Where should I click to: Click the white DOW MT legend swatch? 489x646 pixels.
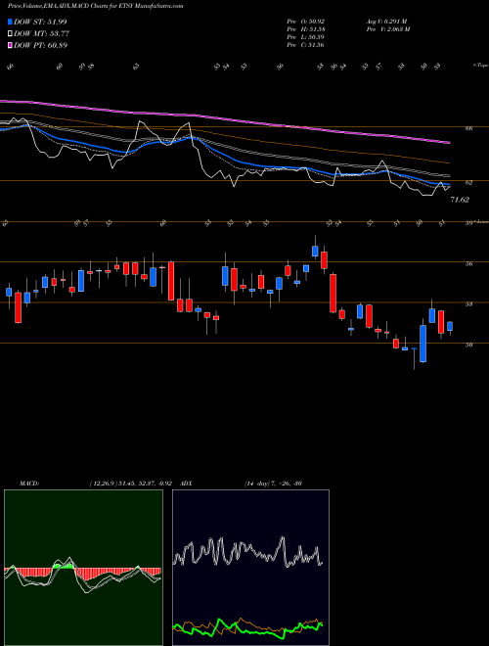tap(10, 34)
